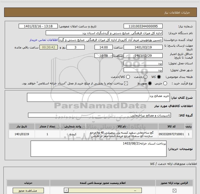Viewport: 200px width, 194px height.
Task: Select the کالا/خدمت radio button
Action: [x=128, y=77]
